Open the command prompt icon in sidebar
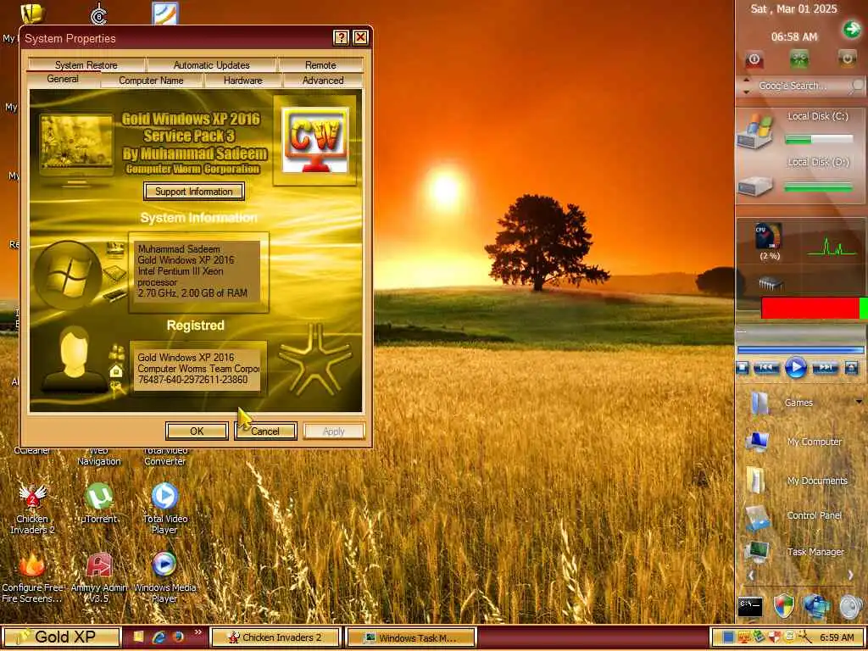 pos(750,607)
